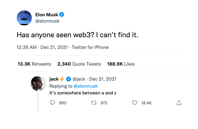Open Elon Musk's profile picture

pyautogui.click(x=24, y=18)
